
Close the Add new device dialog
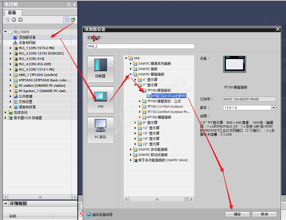click(x=278, y=29)
